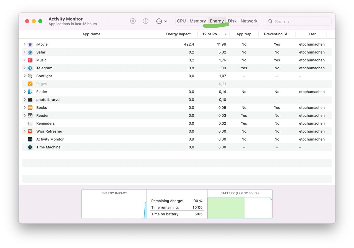Click the stop process X button

133,21
